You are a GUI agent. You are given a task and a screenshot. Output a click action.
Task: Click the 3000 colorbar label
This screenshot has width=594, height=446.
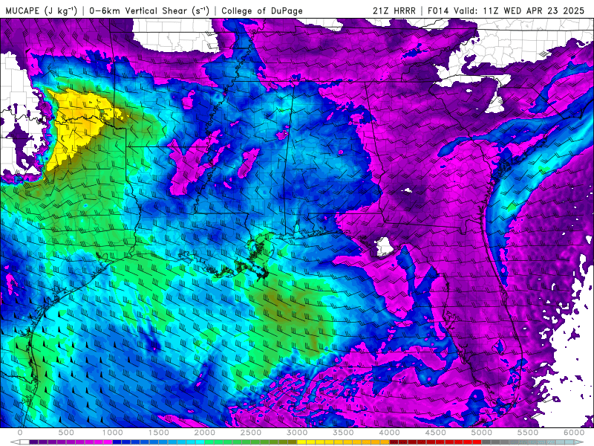pyautogui.click(x=298, y=433)
